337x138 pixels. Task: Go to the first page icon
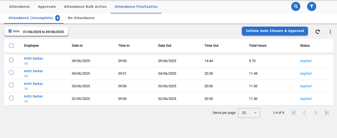294,113
